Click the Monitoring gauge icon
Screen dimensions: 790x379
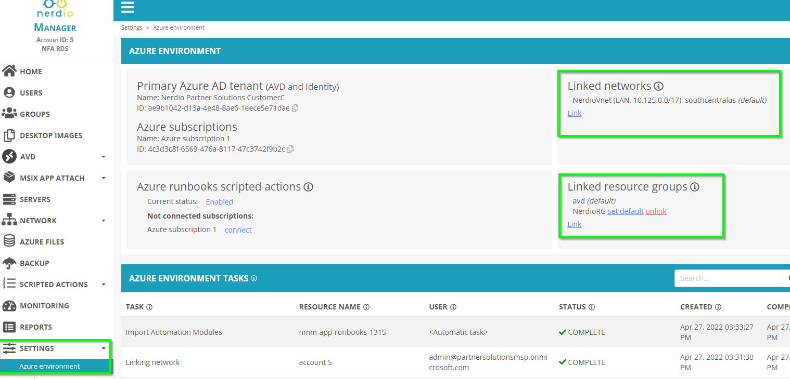pos(9,305)
